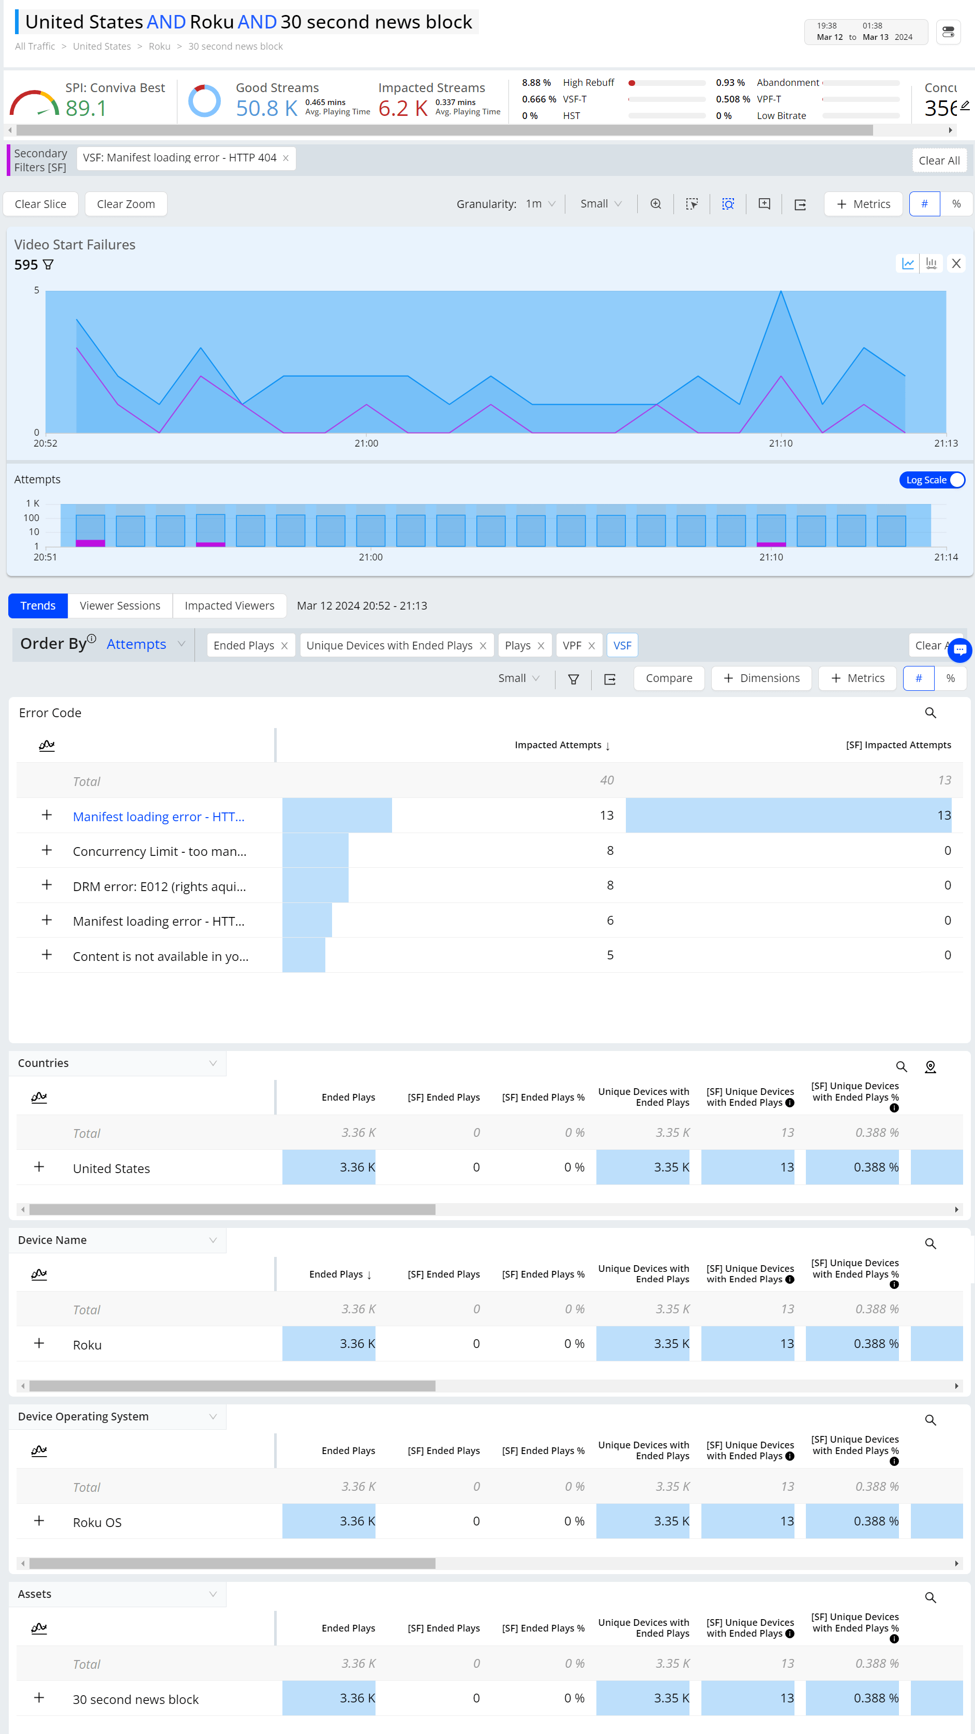Click the horizontal scrollbar of the Countries table
The image size is (975, 1734).
click(x=232, y=1210)
